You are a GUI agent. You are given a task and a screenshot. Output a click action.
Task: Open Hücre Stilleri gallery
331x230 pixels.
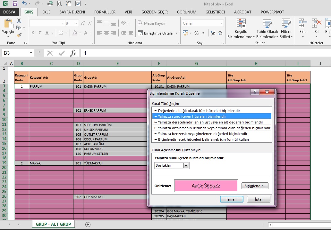(286, 29)
